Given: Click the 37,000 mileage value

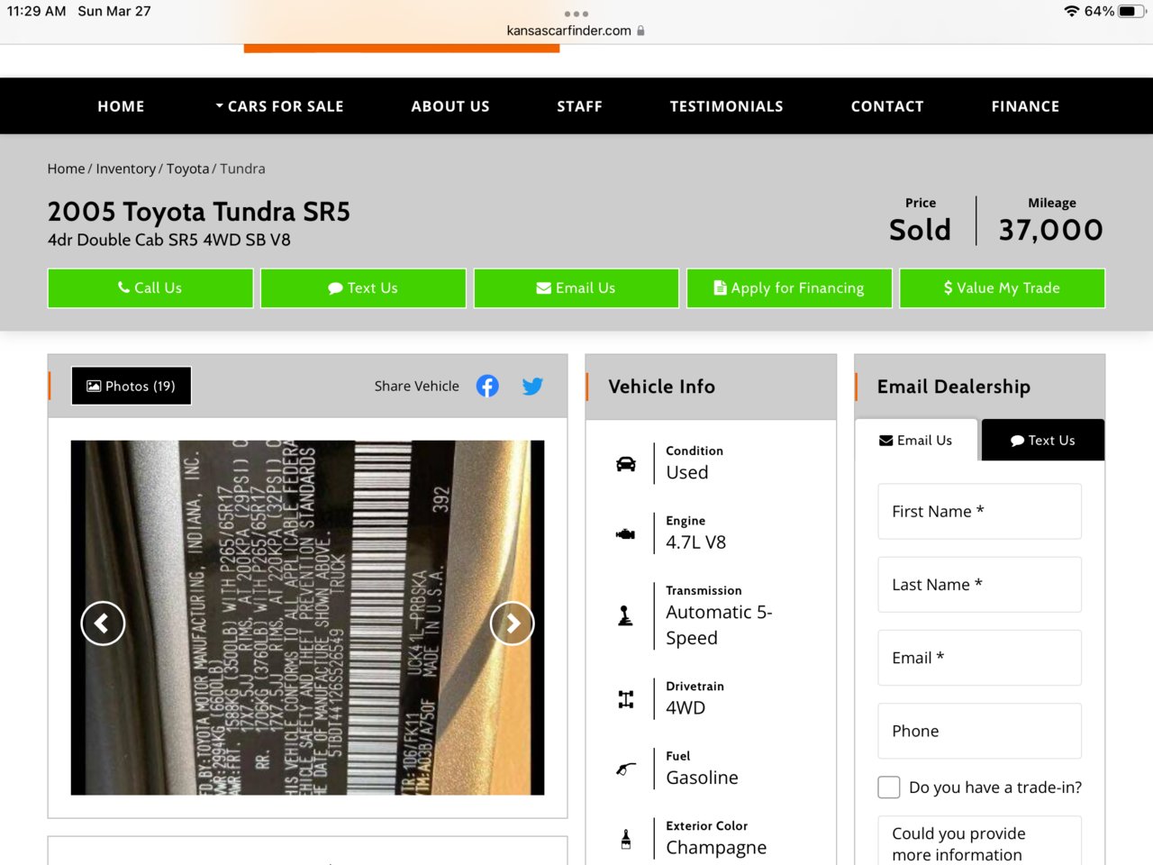Looking at the screenshot, I should pyautogui.click(x=1051, y=230).
